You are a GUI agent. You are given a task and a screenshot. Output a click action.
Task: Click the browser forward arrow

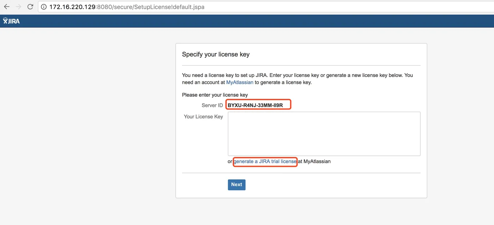coord(18,7)
